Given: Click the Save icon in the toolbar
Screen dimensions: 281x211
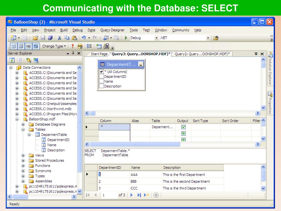Looking at the screenshot, I should (43, 38).
